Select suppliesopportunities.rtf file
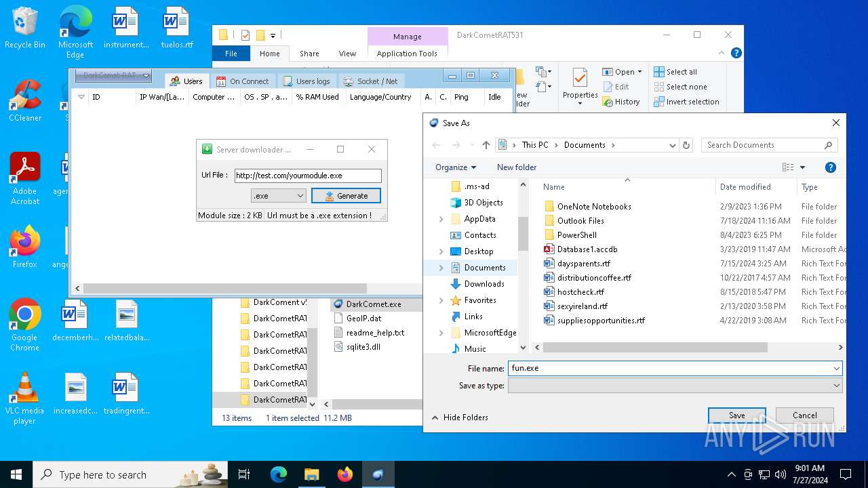868x488 pixels. click(x=601, y=321)
